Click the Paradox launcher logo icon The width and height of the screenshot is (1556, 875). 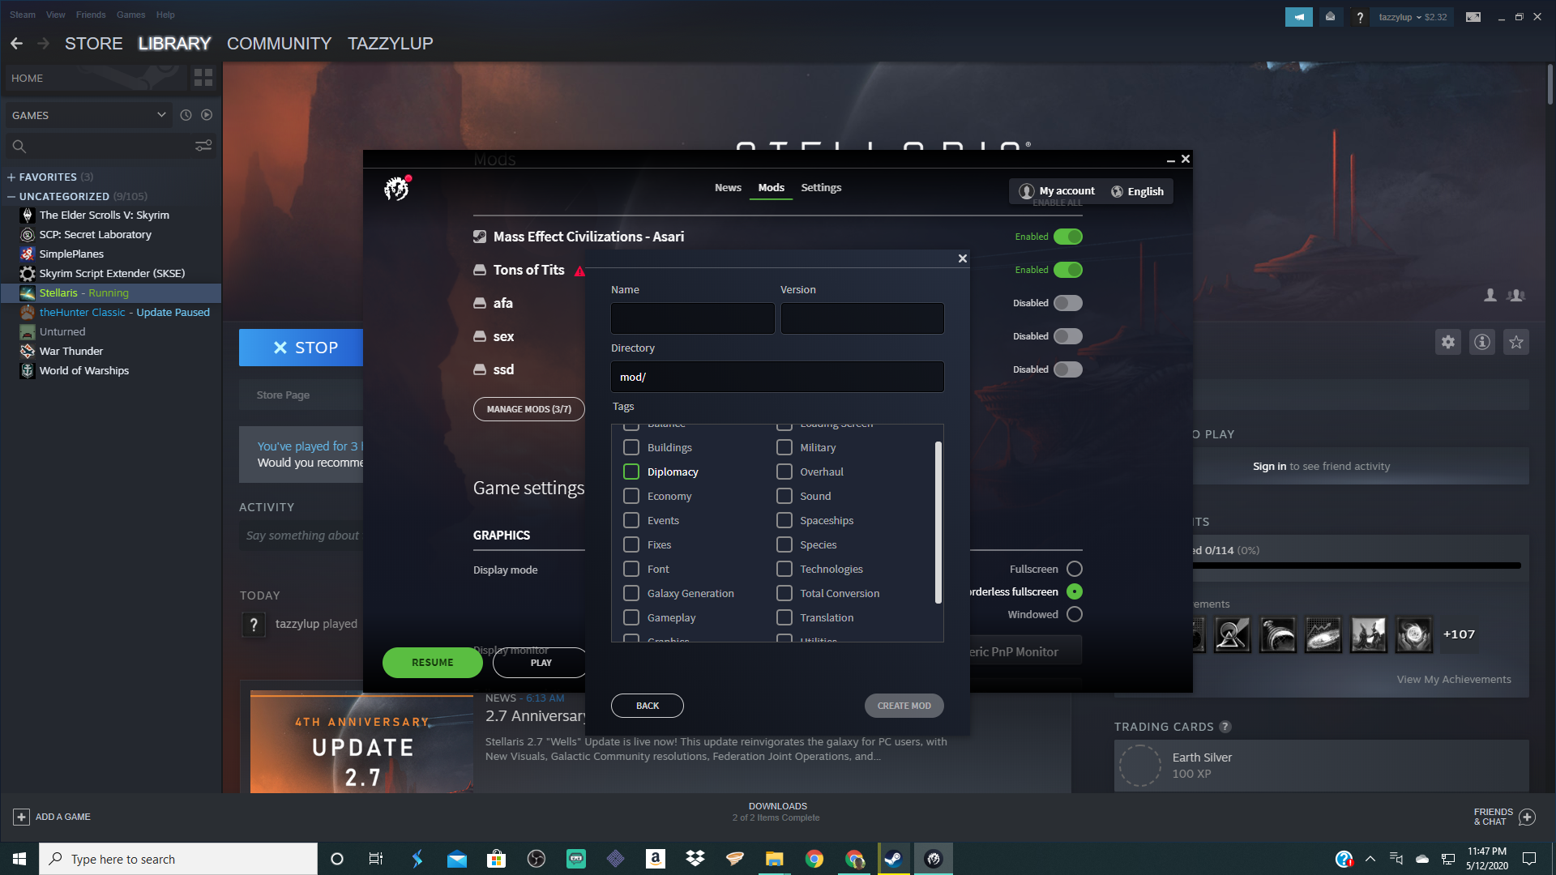[x=396, y=188]
